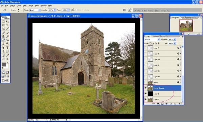
Task: Click the foreground color swatch
Action: pyautogui.click(x=4, y=64)
